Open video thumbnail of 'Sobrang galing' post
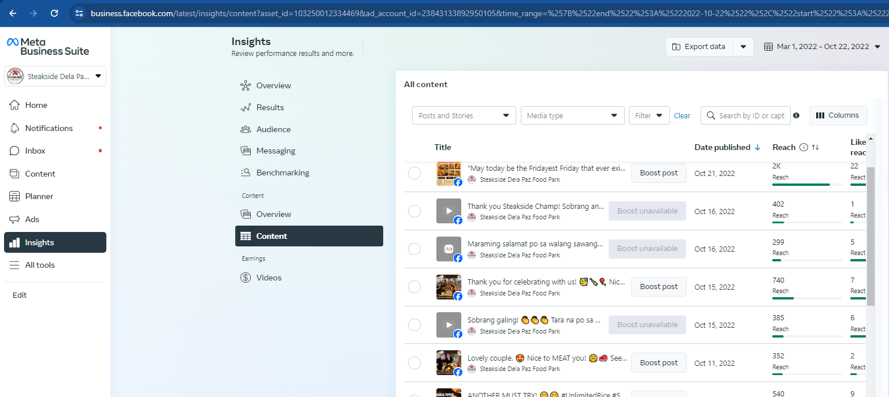The image size is (889, 397). click(x=449, y=325)
